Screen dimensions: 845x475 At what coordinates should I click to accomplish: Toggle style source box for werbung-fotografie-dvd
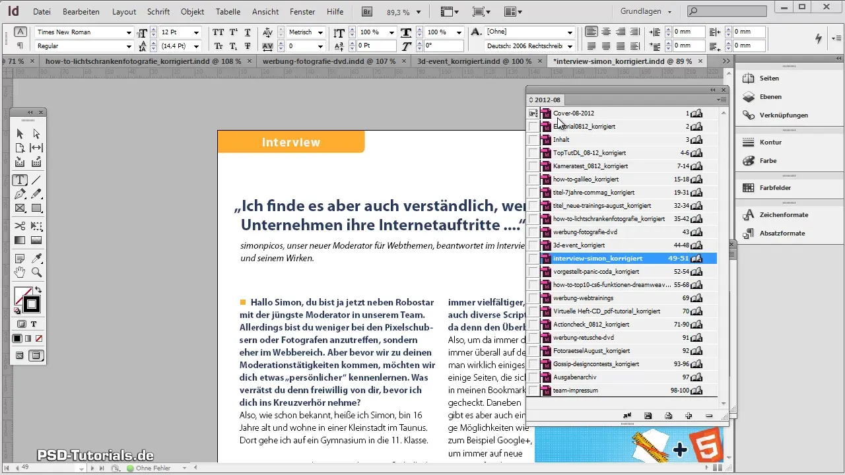533,232
